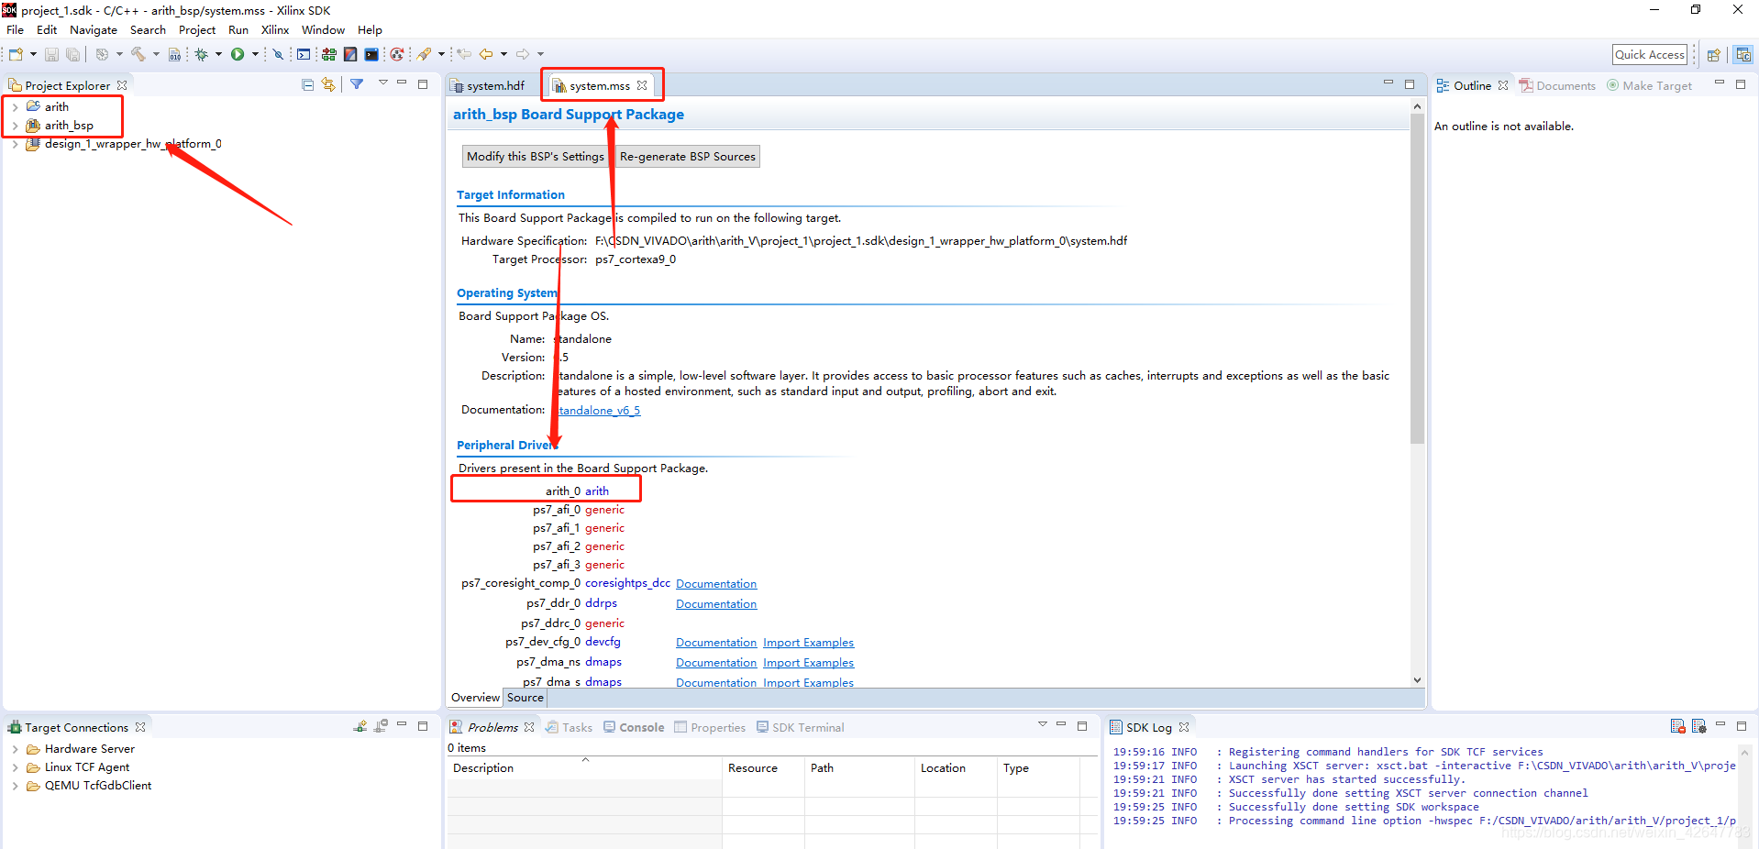This screenshot has width=1759, height=849.
Task: Expand the Hardware Server tree node
Action: pyautogui.click(x=15, y=749)
